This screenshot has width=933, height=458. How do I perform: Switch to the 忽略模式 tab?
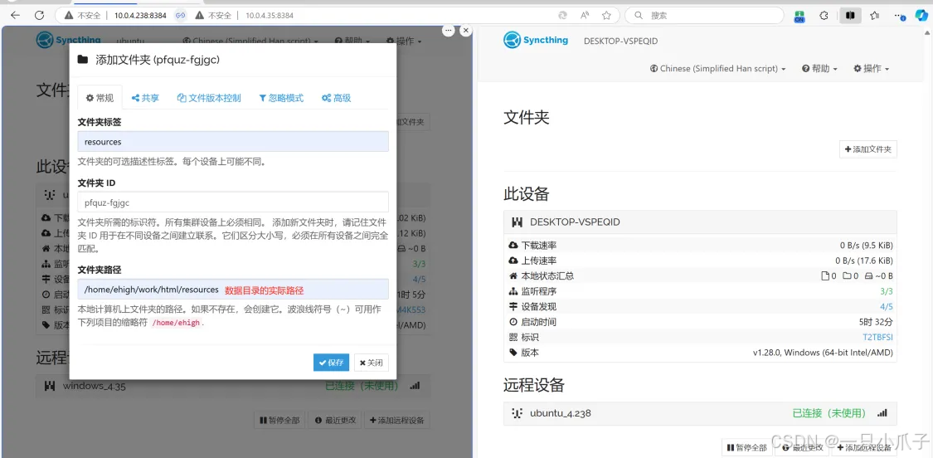(x=281, y=98)
